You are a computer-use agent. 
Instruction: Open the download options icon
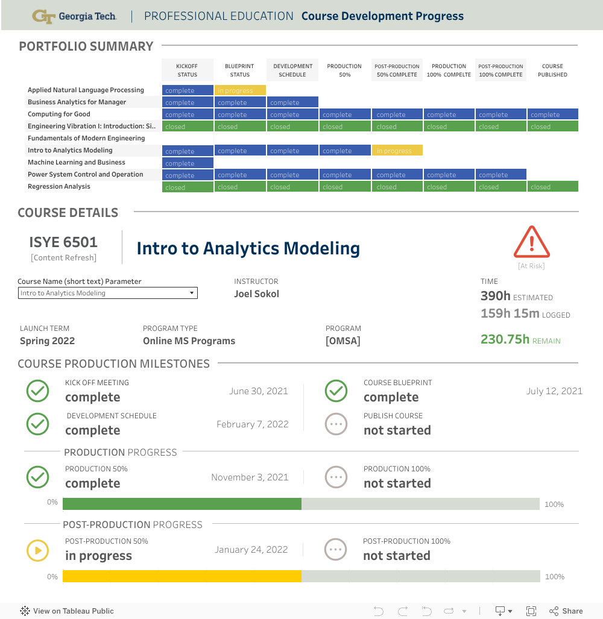click(503, 611)
